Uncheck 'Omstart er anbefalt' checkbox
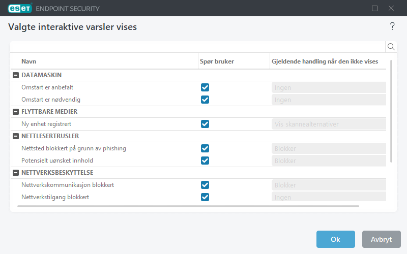This screenshot has height=254, width=407. point(205,87)
